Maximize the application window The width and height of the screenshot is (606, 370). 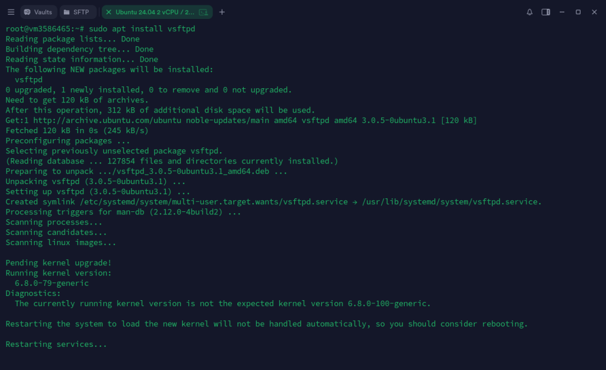click(x=578, y=12)
